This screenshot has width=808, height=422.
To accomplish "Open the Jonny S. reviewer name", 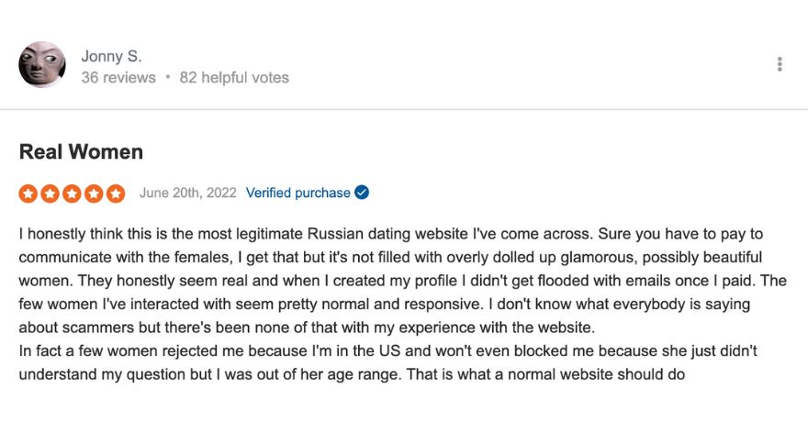I will coord(111,56).
